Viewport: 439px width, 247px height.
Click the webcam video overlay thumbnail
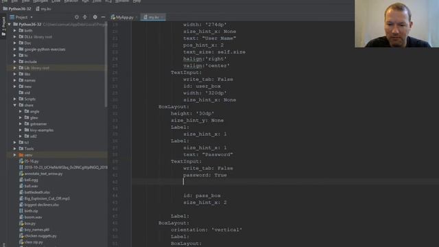tap(396, 23)
